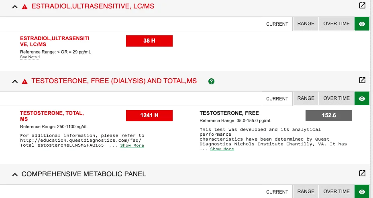Click the gray 152.6 Testosterone Free value
This screenshot has height=198, width=373.
(329, 115)
